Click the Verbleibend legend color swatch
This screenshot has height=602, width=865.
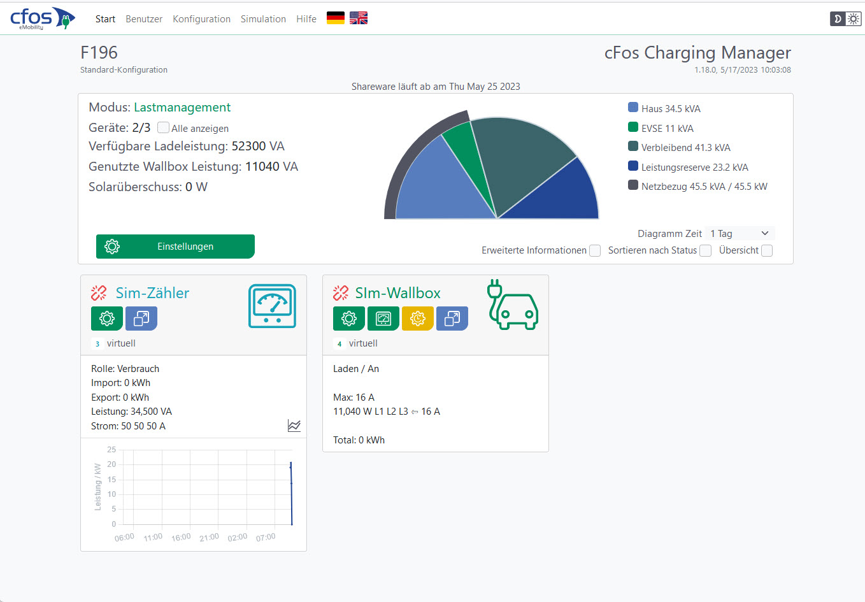[x=633, y=146]
